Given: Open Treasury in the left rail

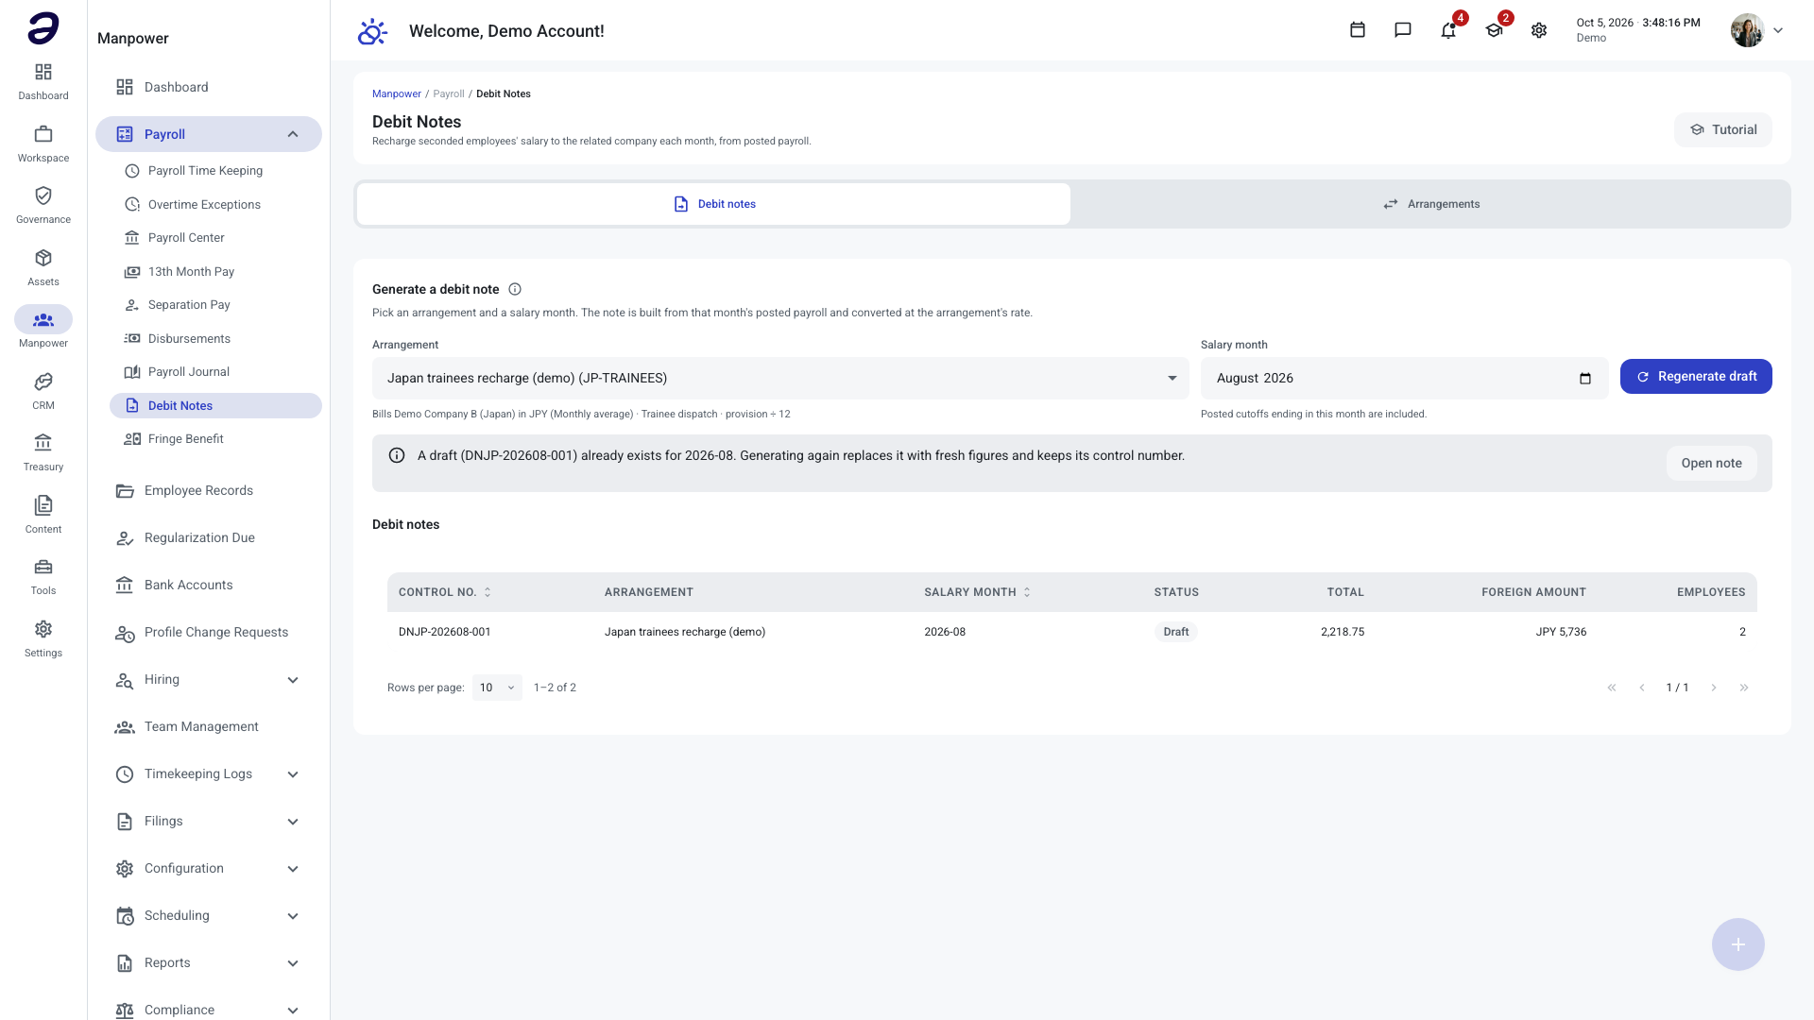Looking at the screenshot, I should [43, 452].
